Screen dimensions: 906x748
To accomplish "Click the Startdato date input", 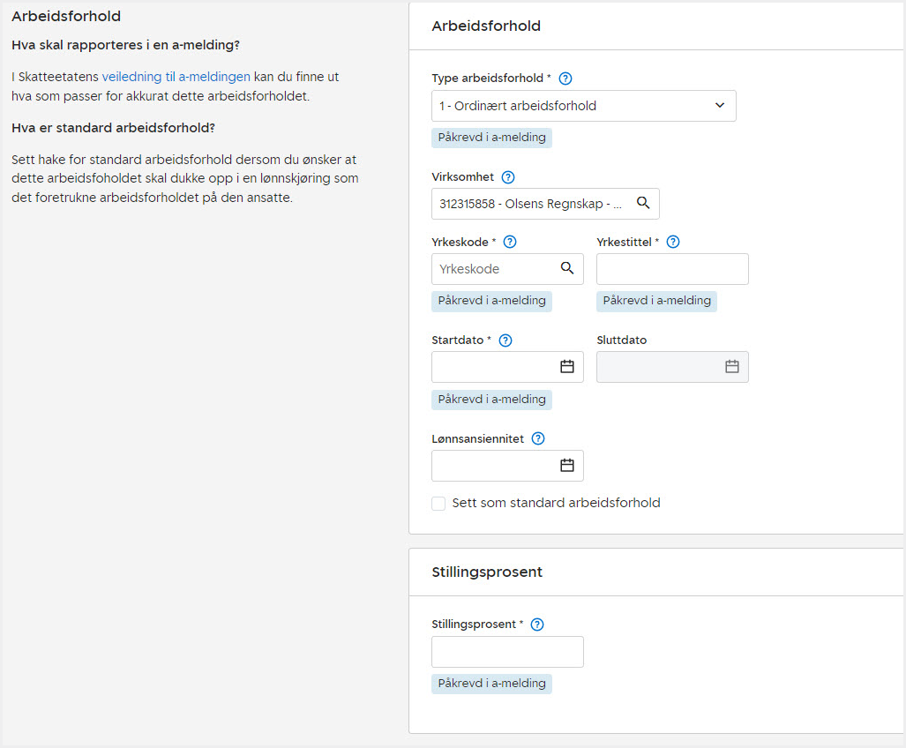I will pyautogui.click(x=494, y=367).
